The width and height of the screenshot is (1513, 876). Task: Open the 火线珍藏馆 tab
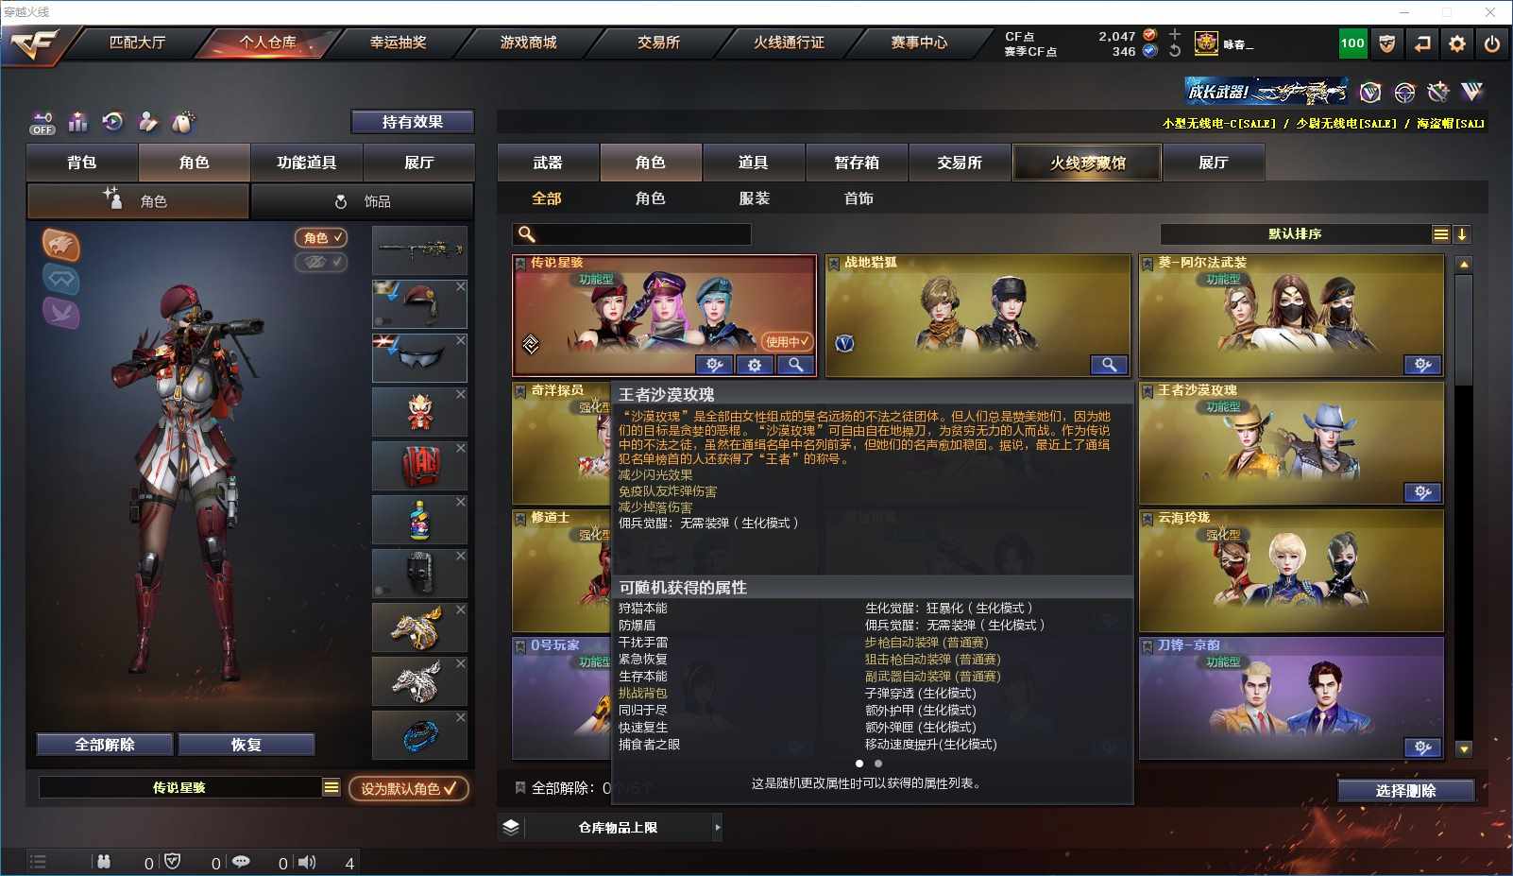tap(1087, 163)
